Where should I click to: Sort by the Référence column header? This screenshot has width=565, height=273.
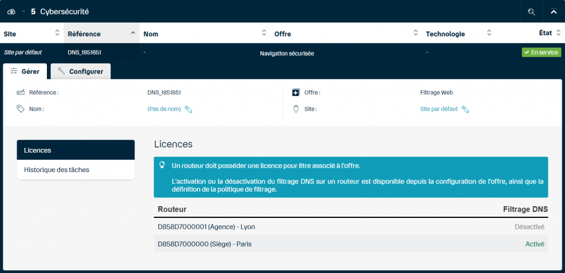102,34
